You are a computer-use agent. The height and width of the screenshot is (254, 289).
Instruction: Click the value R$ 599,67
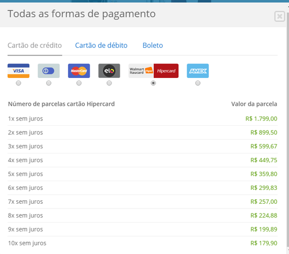[x=264, y=147]
